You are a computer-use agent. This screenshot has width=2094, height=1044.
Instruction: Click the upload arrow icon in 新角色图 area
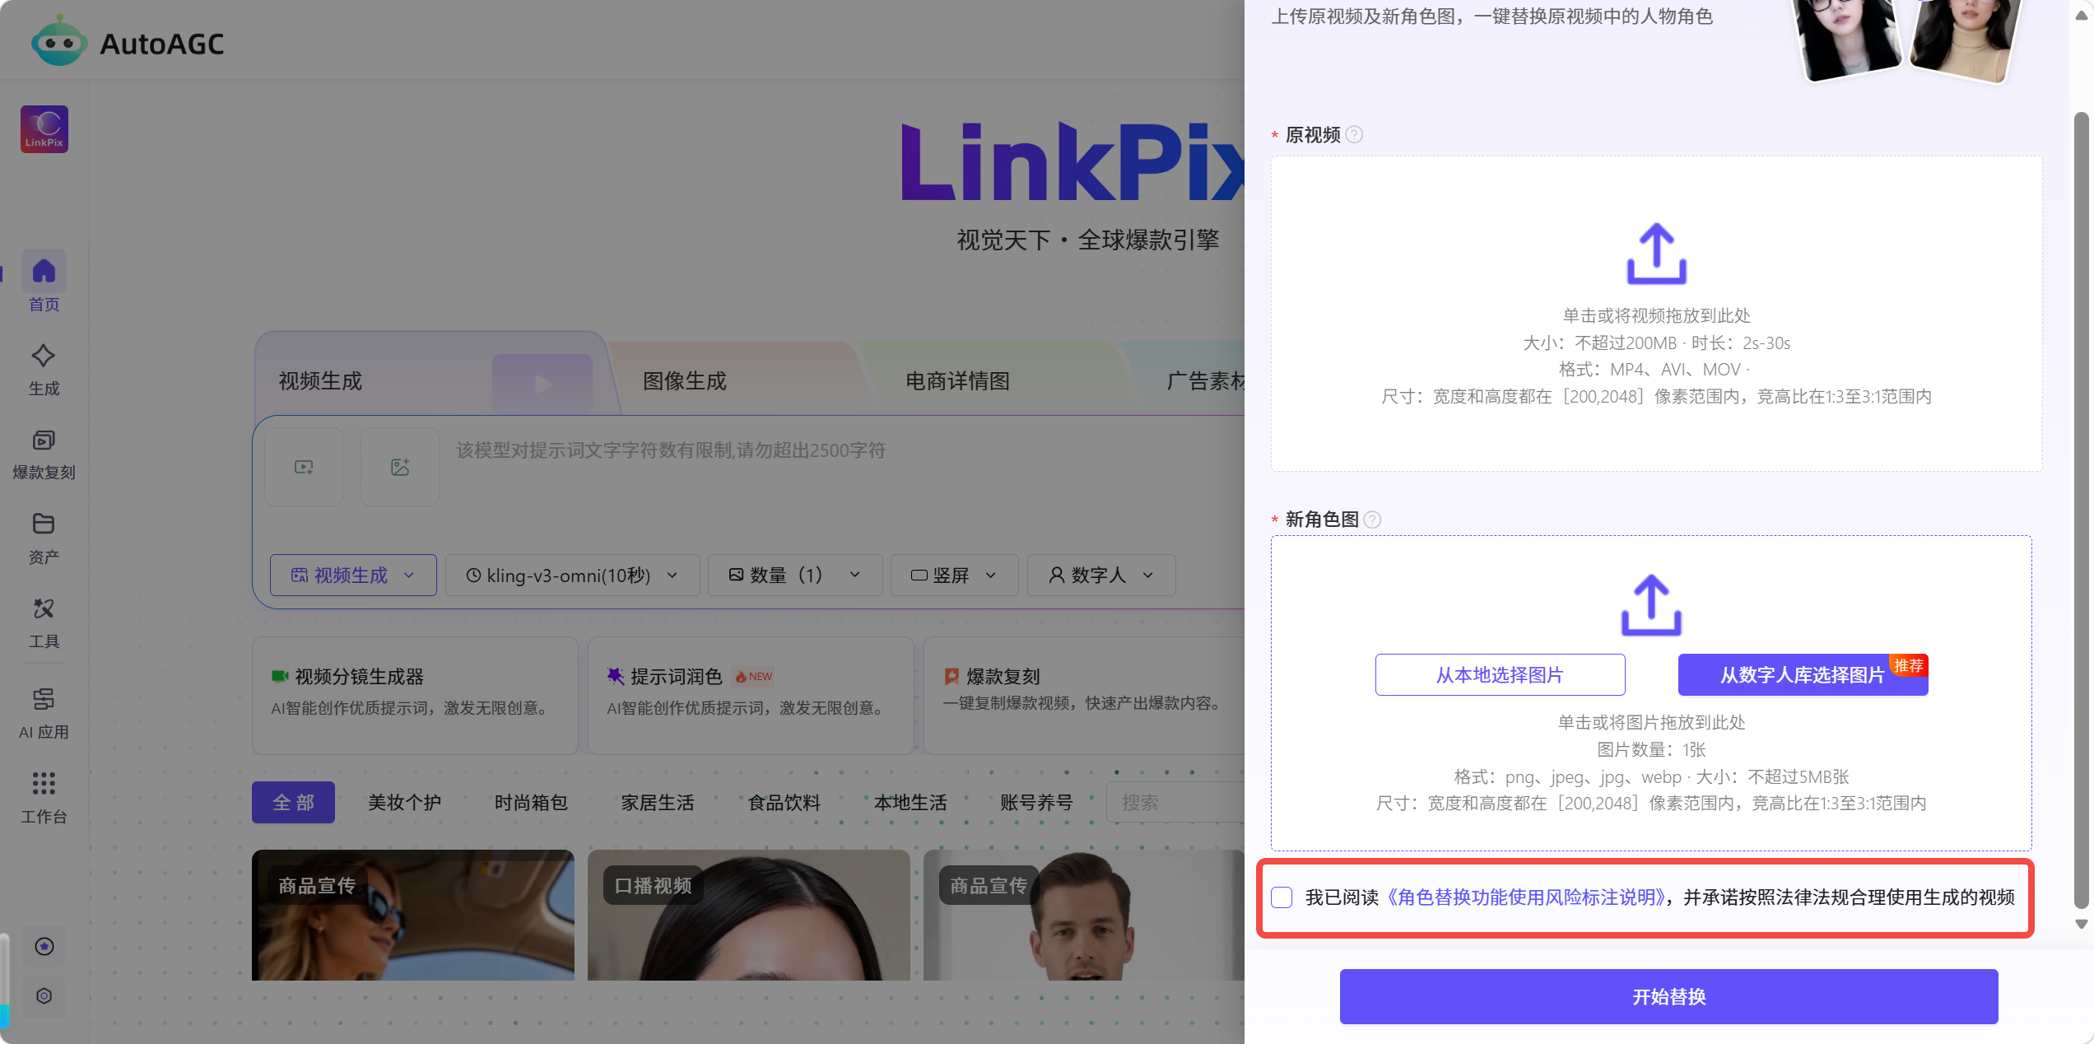1651,605
